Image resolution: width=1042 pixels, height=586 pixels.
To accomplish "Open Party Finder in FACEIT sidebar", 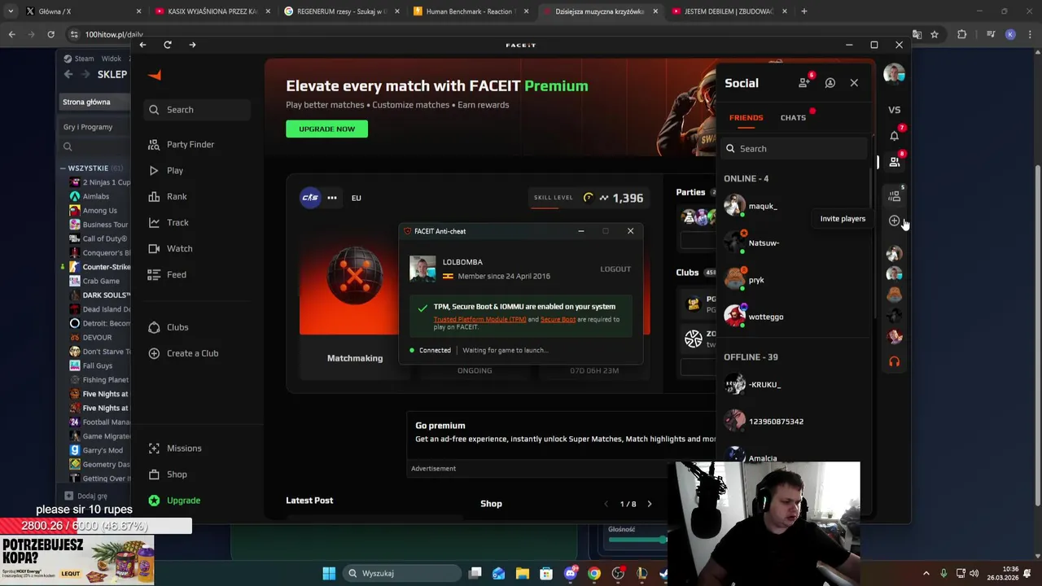I will coord(182,144).
